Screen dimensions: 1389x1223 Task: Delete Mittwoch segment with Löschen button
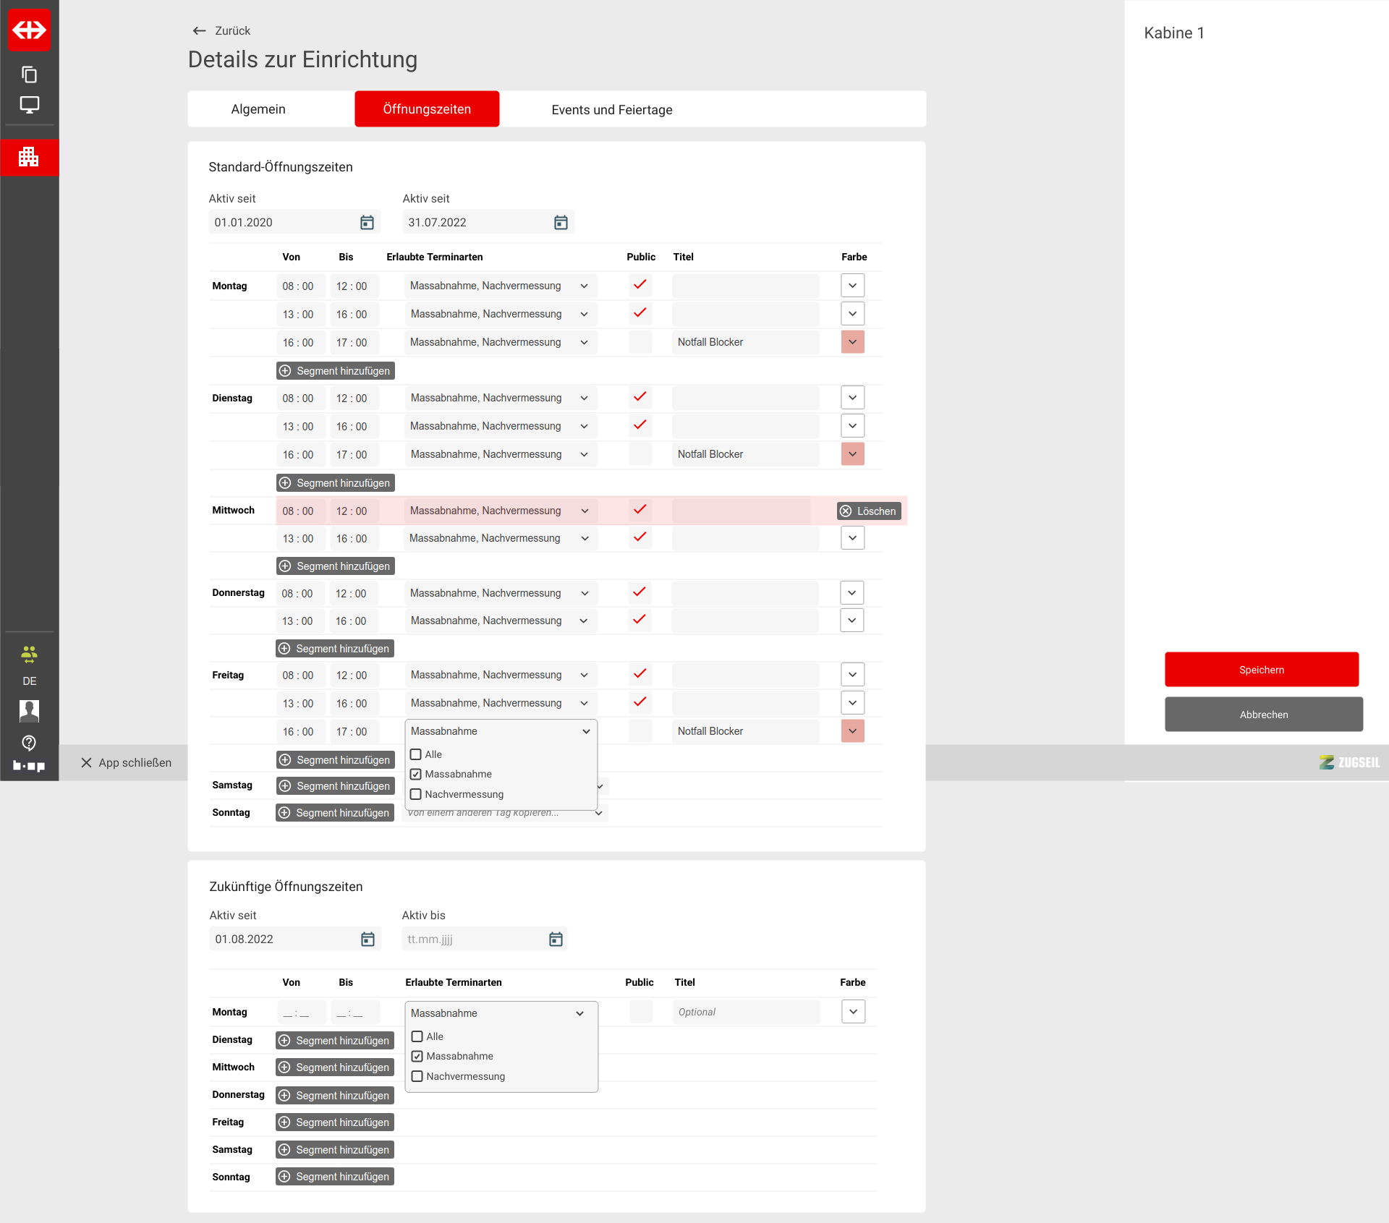[x=868, y=511]
